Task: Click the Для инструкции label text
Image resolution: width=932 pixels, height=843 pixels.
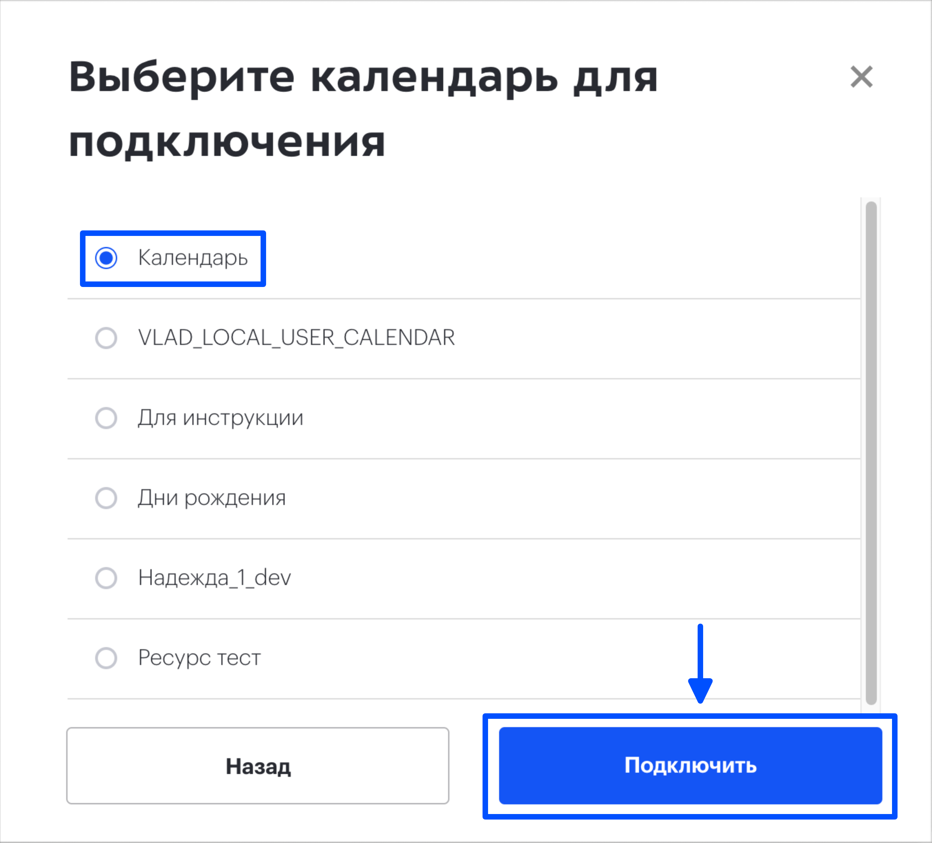Action: tap(221, 418)
